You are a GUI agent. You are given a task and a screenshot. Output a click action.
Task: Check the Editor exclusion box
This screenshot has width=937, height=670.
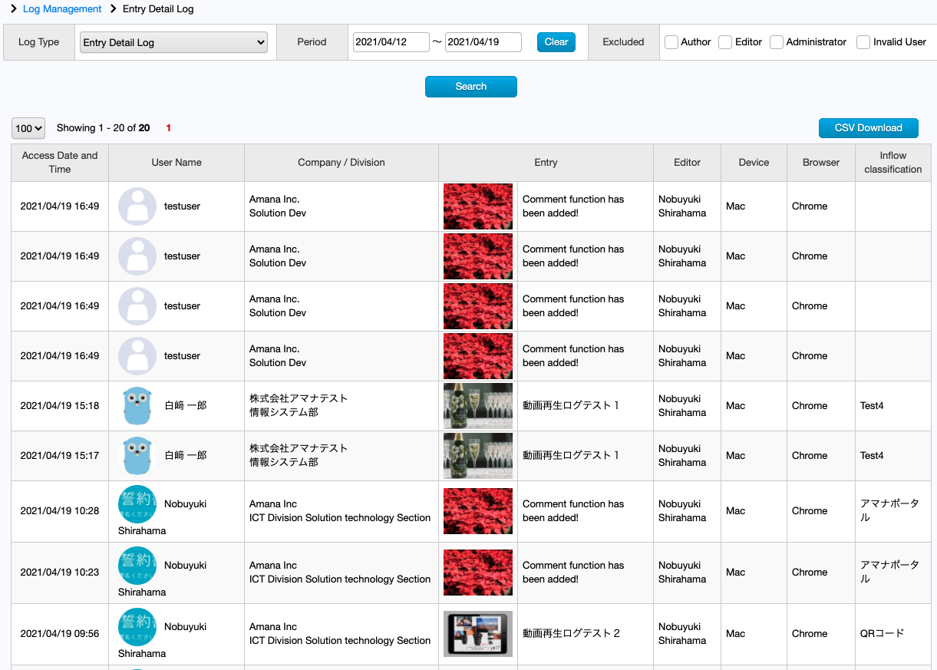725,42
